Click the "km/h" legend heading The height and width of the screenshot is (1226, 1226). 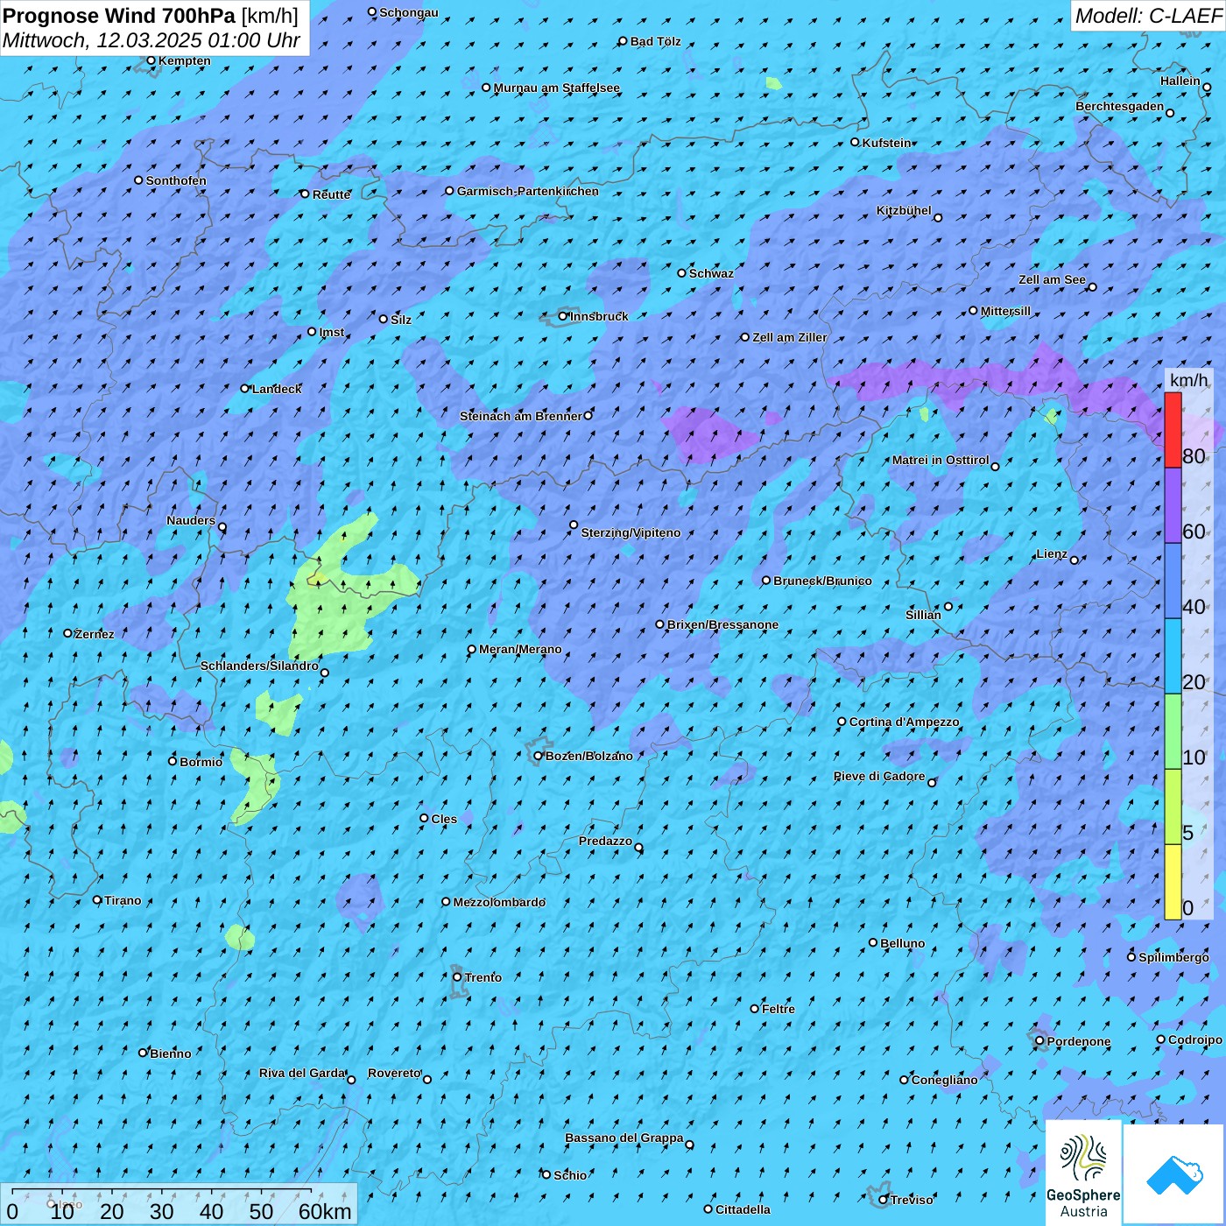tap(1188, 380)
